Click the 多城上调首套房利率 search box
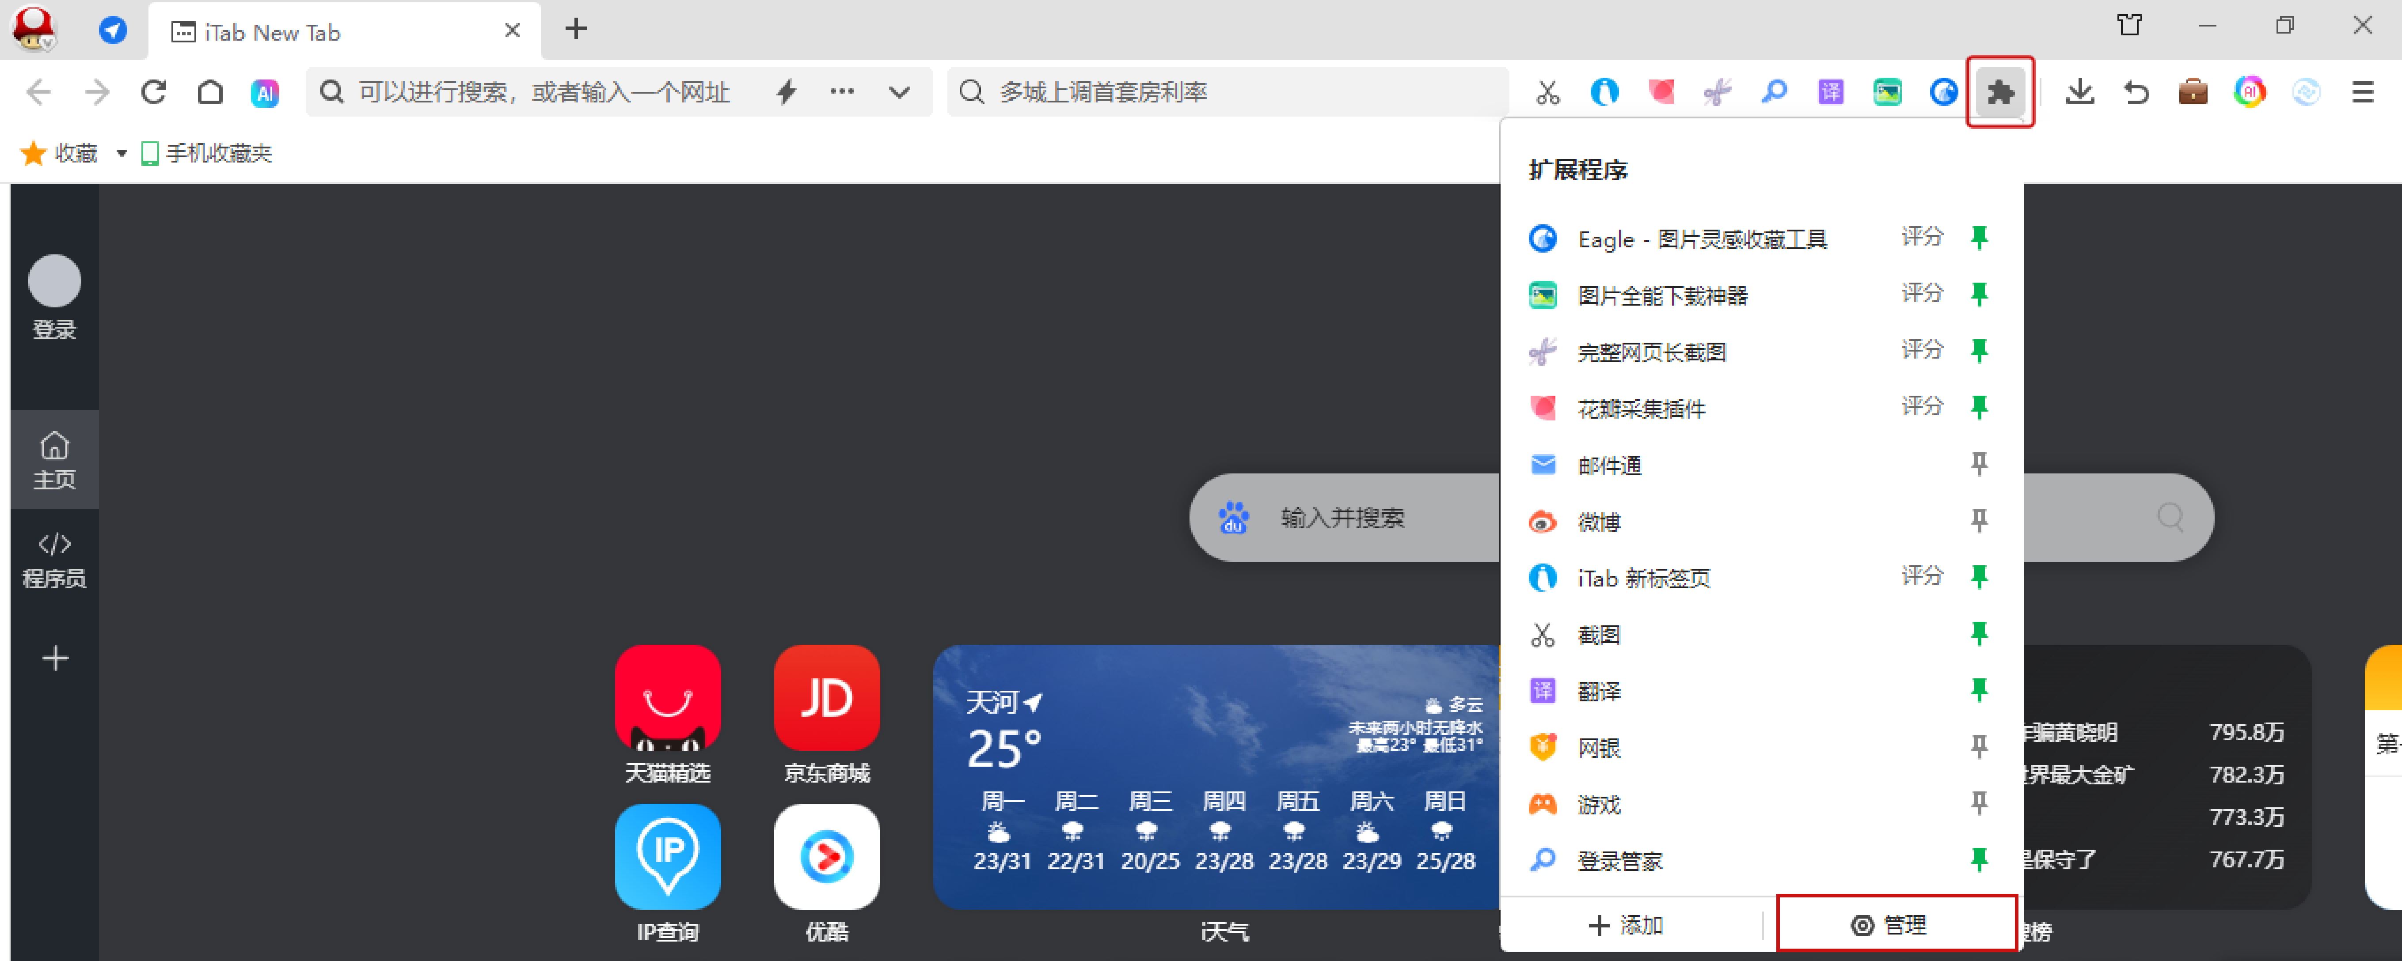This screenshot has width=2402, height=961. 1228,91
